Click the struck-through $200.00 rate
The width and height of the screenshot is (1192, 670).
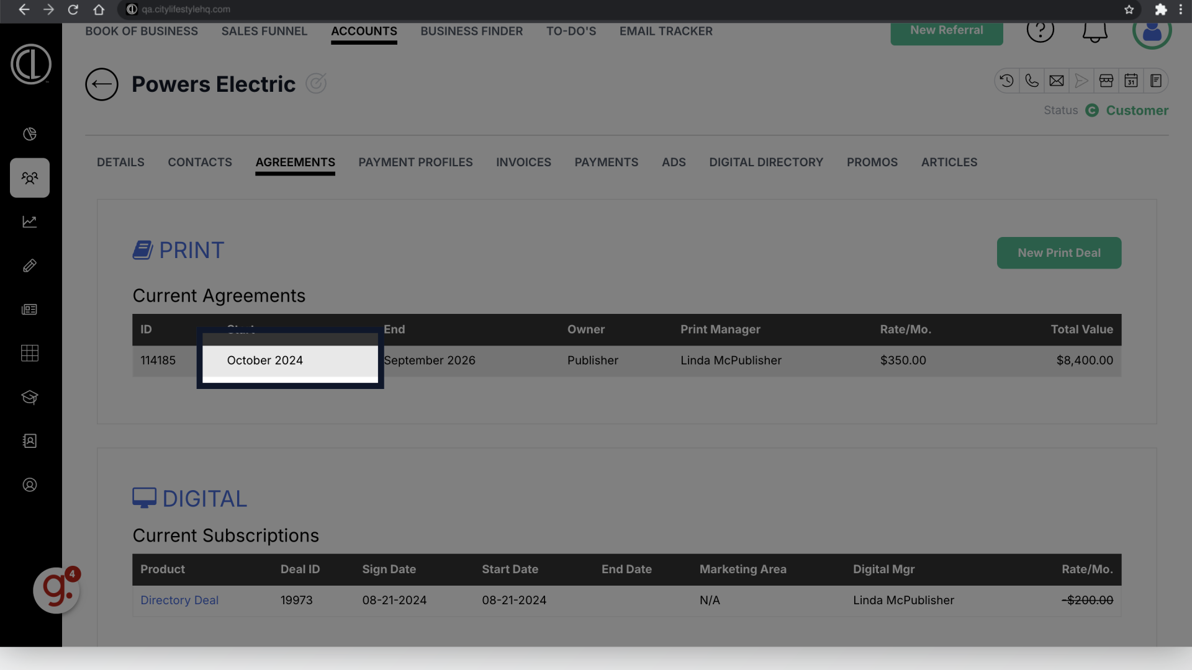[1087, 601]
